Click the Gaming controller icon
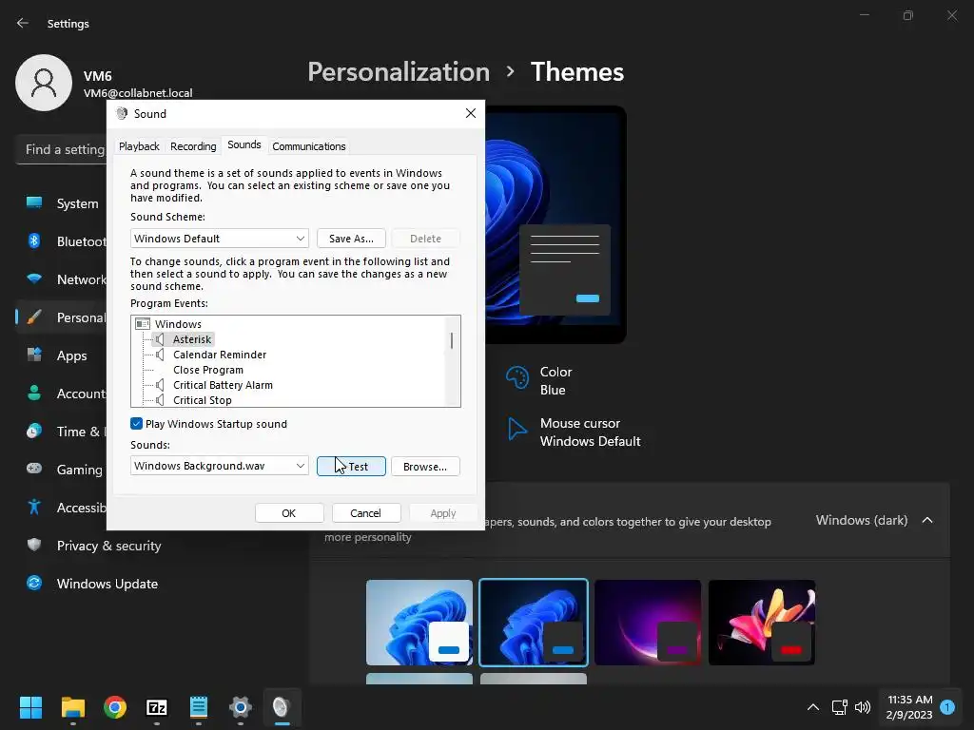 coord(34,469)
